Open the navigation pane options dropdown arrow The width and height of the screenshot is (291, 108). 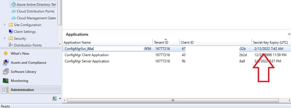60,99
